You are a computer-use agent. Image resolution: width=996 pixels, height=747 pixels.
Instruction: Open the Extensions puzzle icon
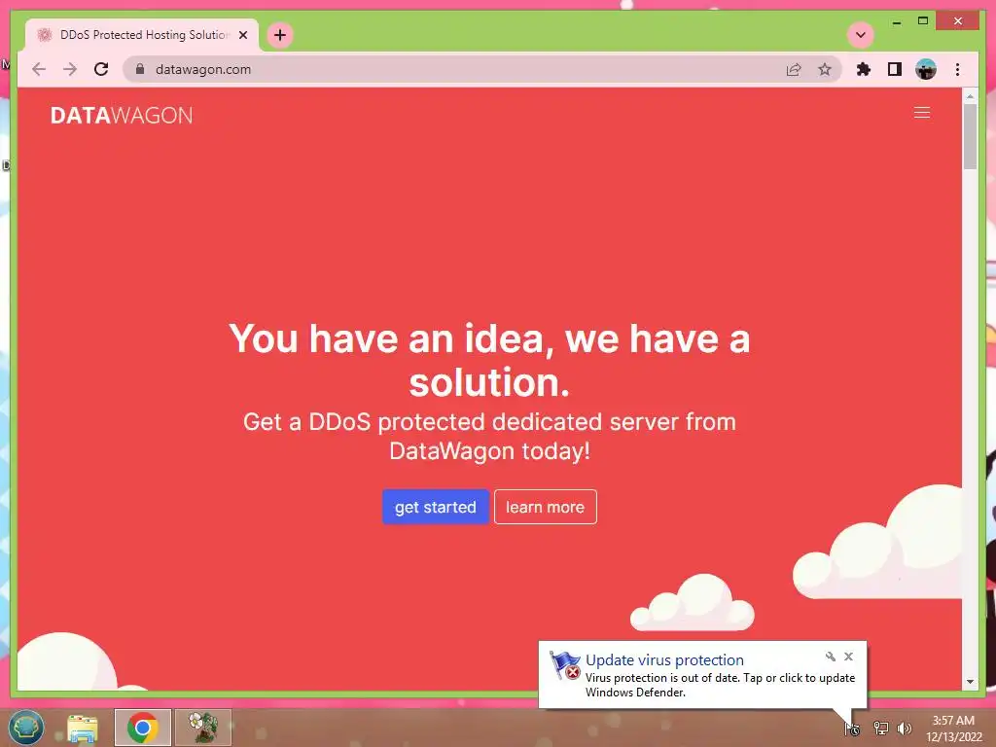point(864,69)
